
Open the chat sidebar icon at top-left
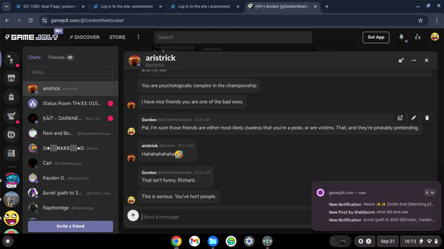pos(11,59)
